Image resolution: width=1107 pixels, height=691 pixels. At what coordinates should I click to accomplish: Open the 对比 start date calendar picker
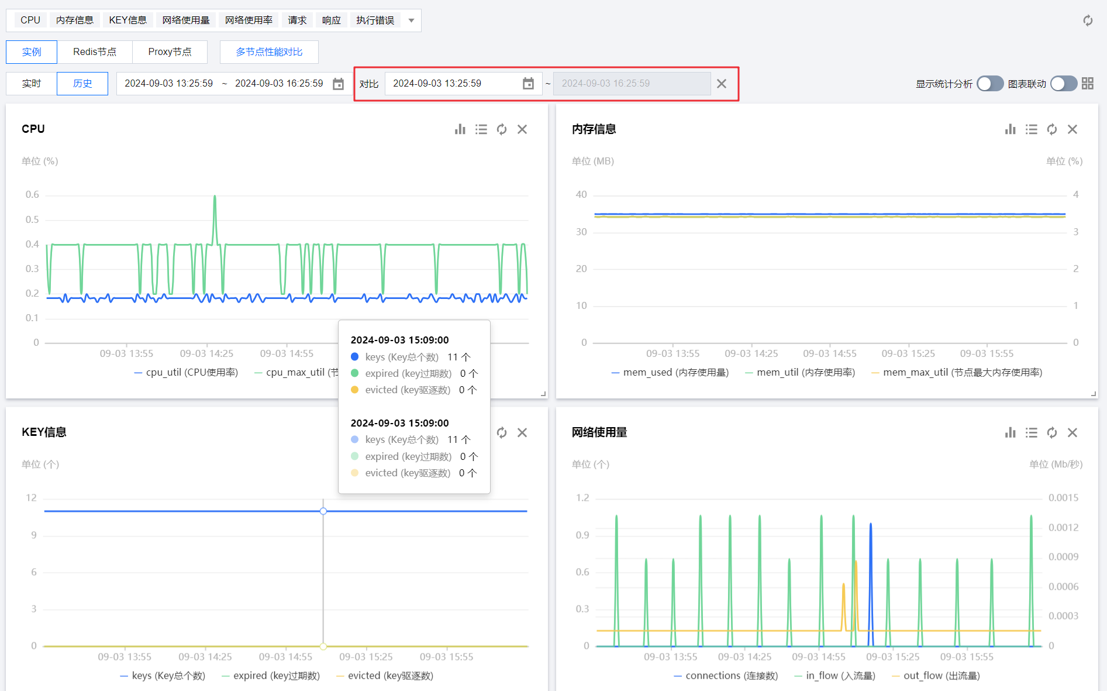[x=528, y=84]
